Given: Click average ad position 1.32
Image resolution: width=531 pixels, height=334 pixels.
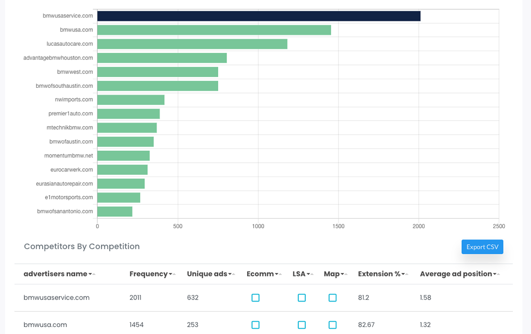Looking at the screenshot, I should point(425,324).
